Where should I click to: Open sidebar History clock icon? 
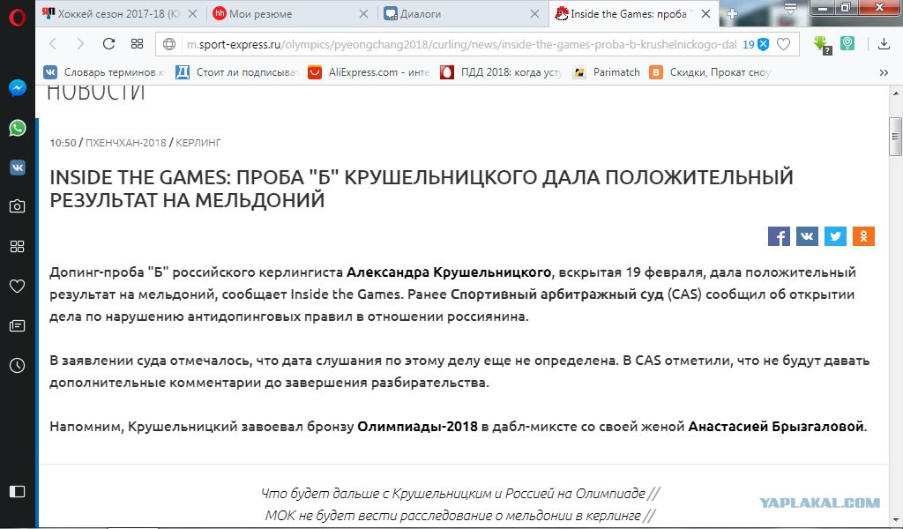[18, 365]
